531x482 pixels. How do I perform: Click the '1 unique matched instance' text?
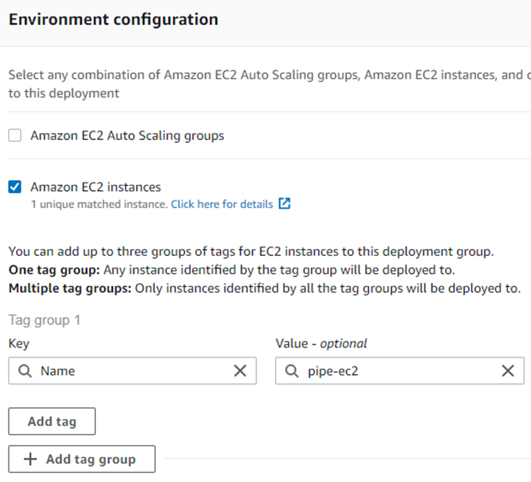point(99,205)
